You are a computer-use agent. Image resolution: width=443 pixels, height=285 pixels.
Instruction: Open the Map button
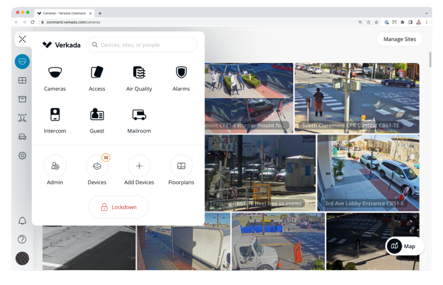(x=404, y=246)
